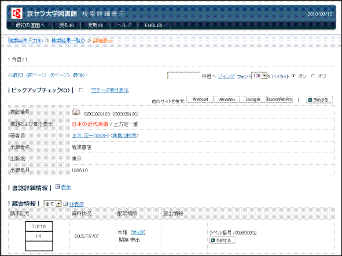
Task: Follow the author link 土方 定一
Action: (x=90, y=136)
